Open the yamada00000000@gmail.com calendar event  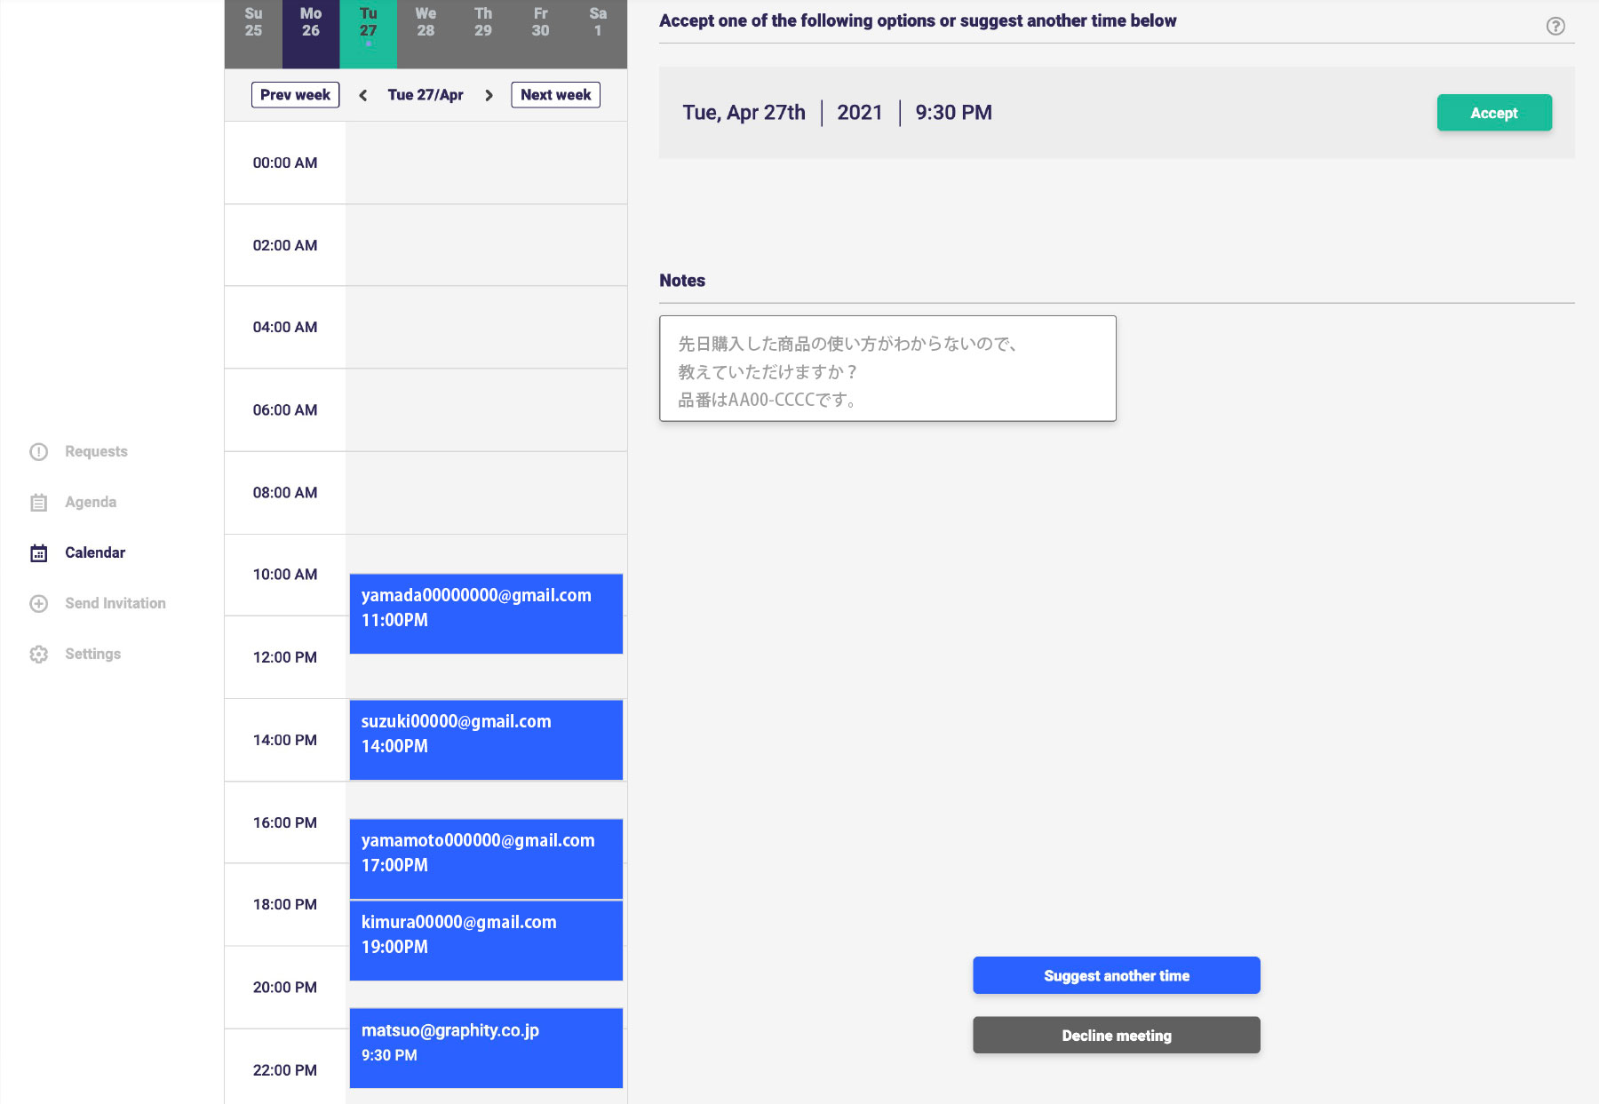[x=486, y=614]
